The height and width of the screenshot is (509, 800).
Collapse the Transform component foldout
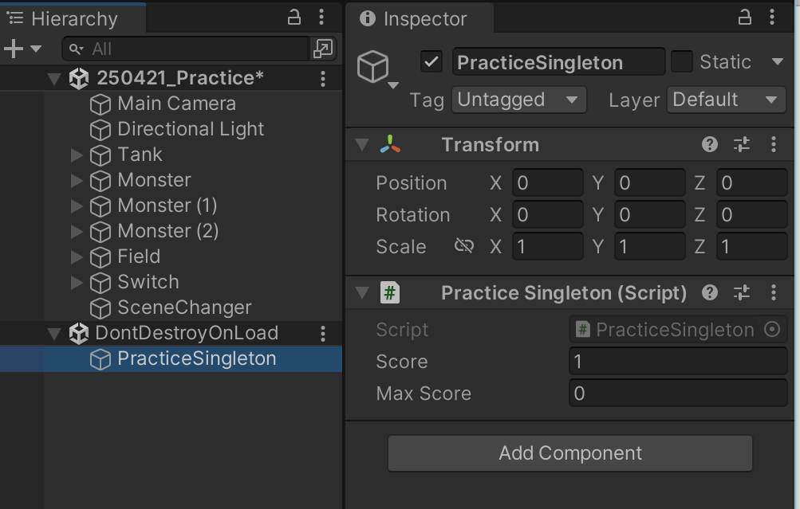(363, 145)
